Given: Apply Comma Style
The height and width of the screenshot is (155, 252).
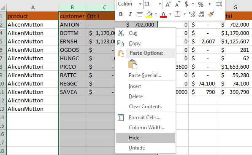Looking at the screenshot, I should tap(209, 4).
